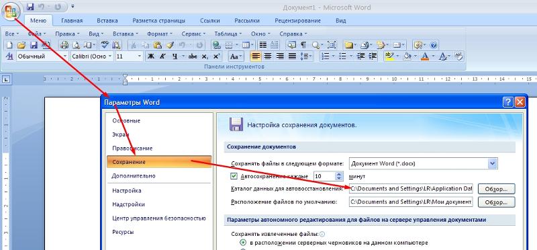Expand the numbered list dropdown arrow
The height and width of the screenshot is (250, 537).
(x=333, y=56)
